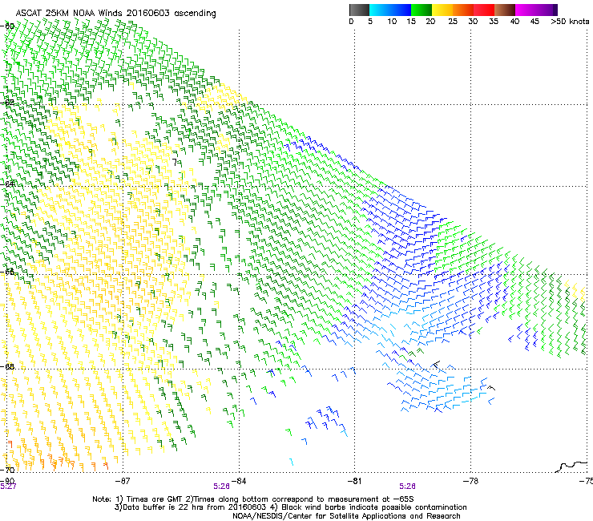
Task: Click the purple time stamp near longitude -84
Action: coord(222,487)
